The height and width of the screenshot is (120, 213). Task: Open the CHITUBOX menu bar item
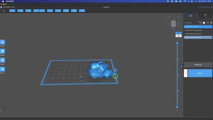pyautogui.click(x=10, y=1)
